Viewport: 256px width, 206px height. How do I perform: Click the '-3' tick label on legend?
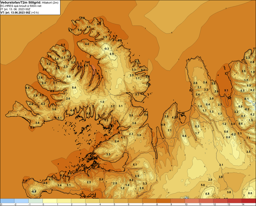[1, 204]
